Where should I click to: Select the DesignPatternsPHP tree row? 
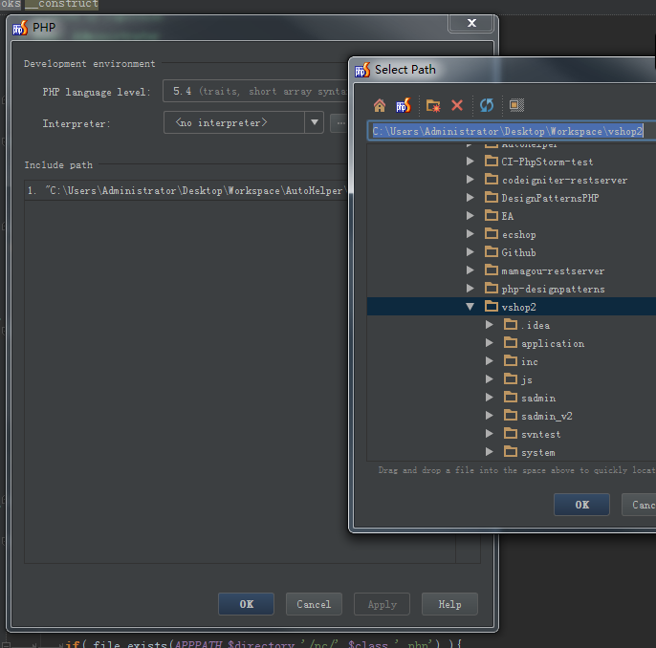512,198
